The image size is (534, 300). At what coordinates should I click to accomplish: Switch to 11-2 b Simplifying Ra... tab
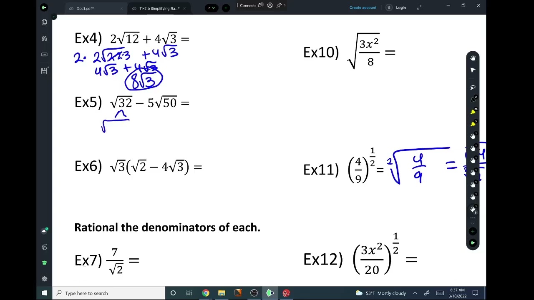[x=159, y=8]
